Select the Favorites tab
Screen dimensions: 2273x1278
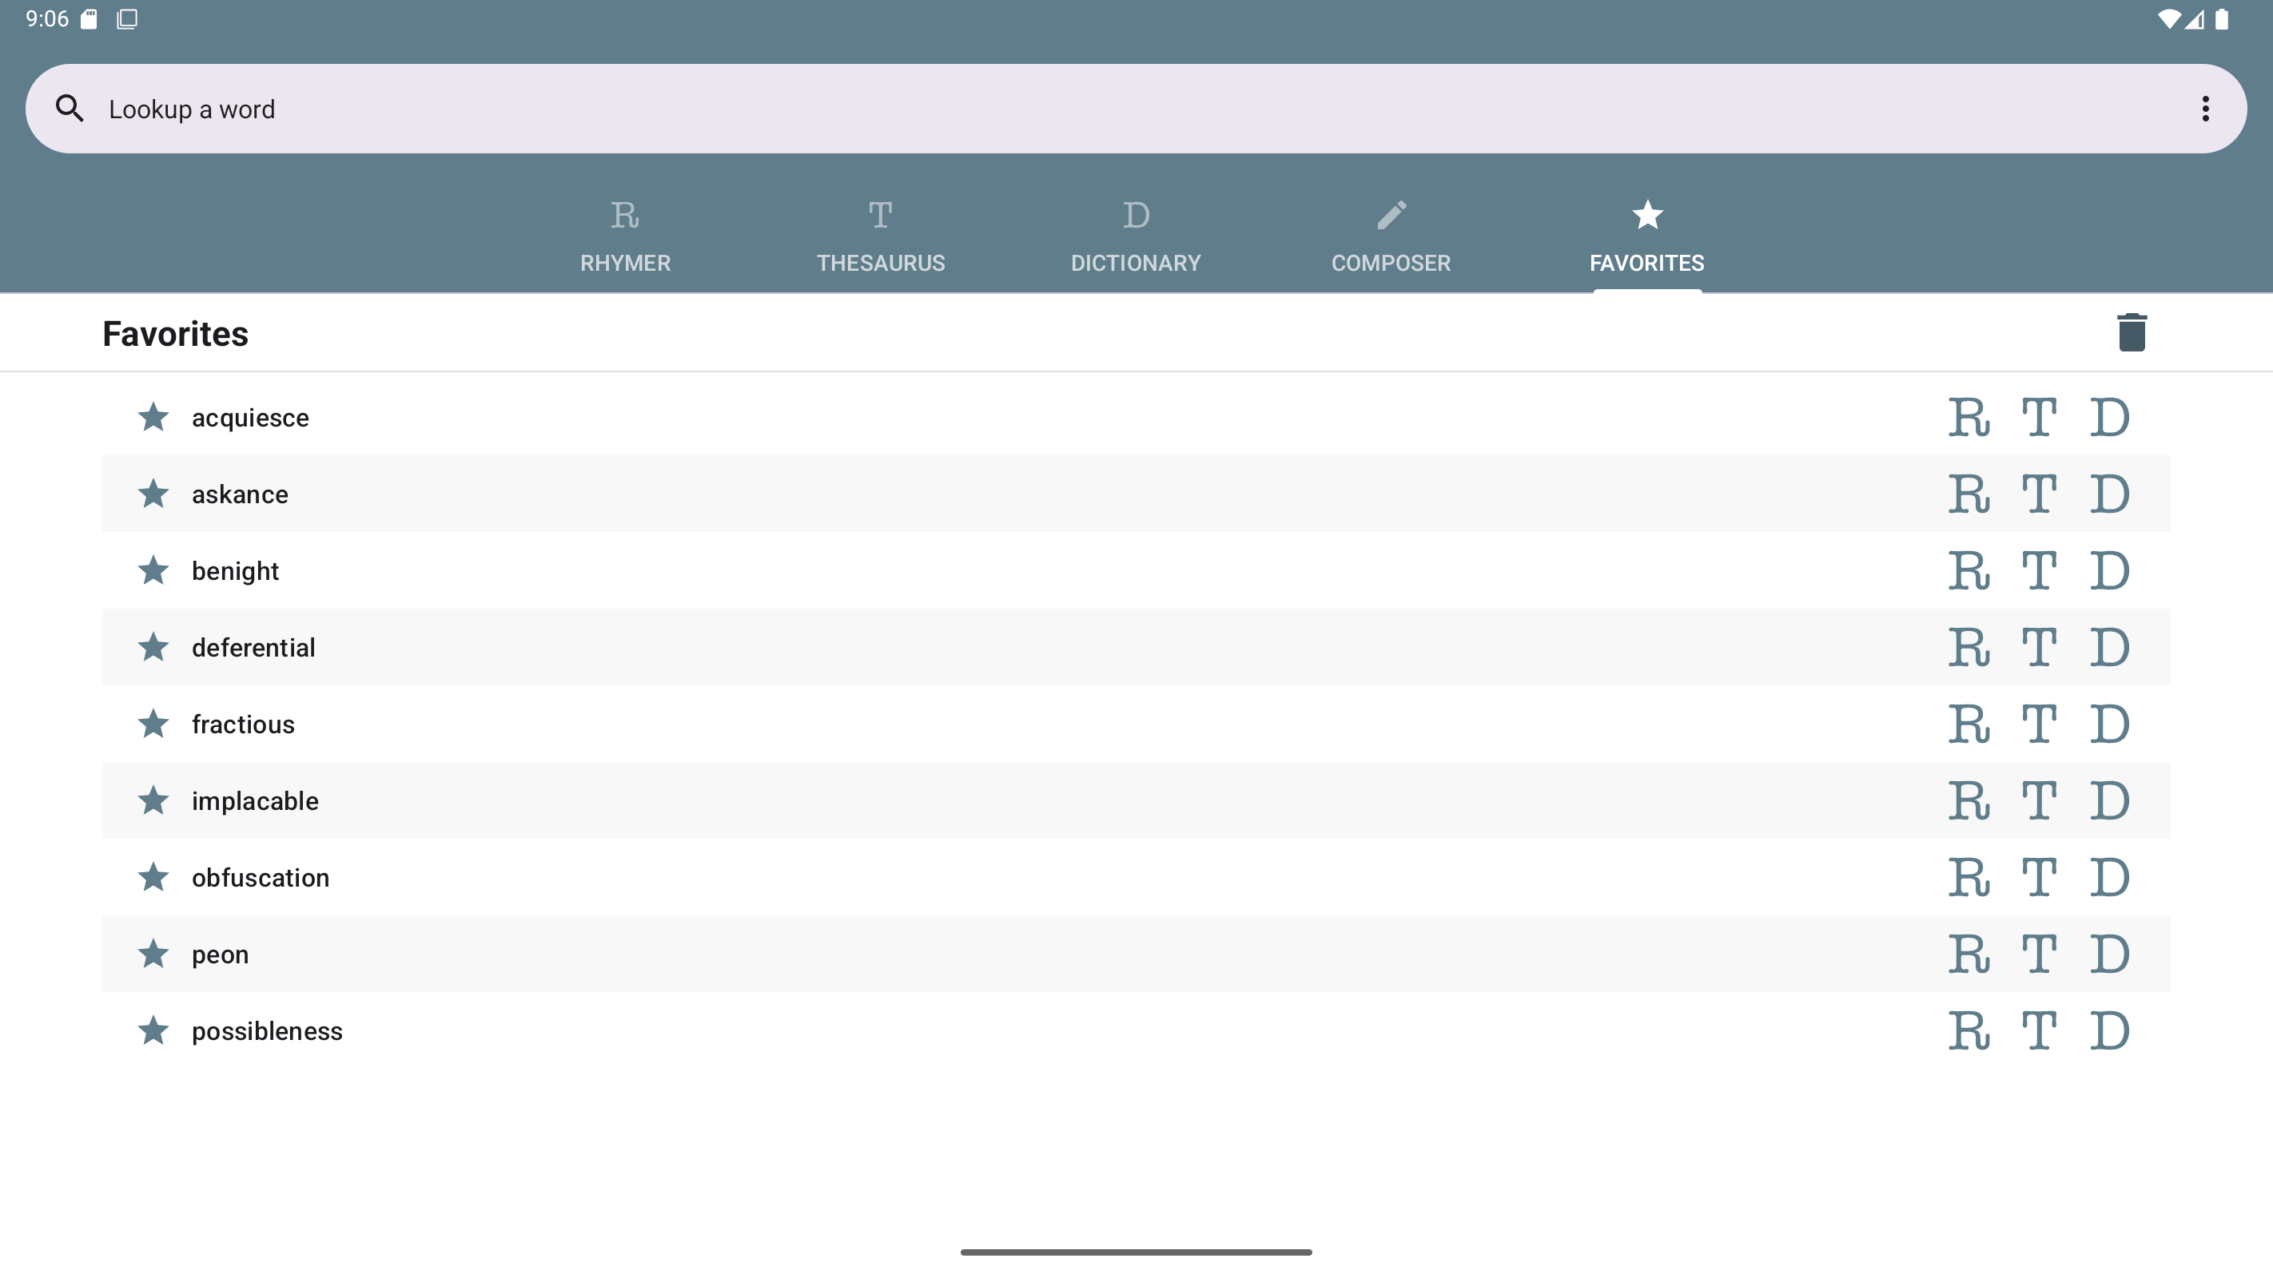pyautogui.click(x=1647, y=236)
